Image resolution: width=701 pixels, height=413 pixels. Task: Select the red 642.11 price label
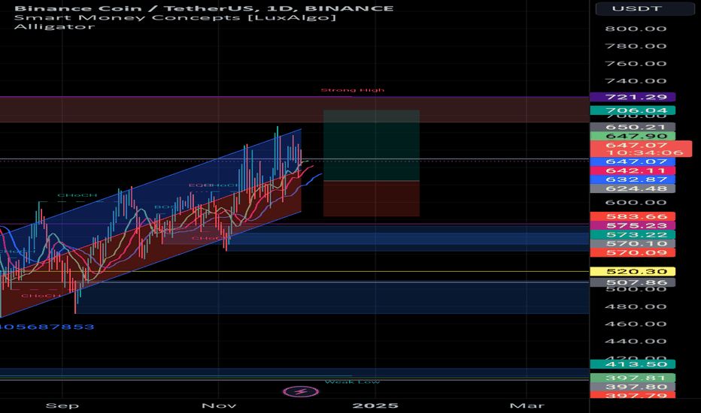point(633,170)
